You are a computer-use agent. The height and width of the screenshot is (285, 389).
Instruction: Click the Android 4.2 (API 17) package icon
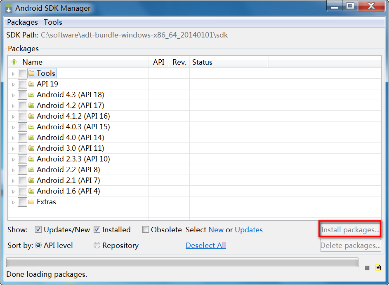tap(31, 105)
